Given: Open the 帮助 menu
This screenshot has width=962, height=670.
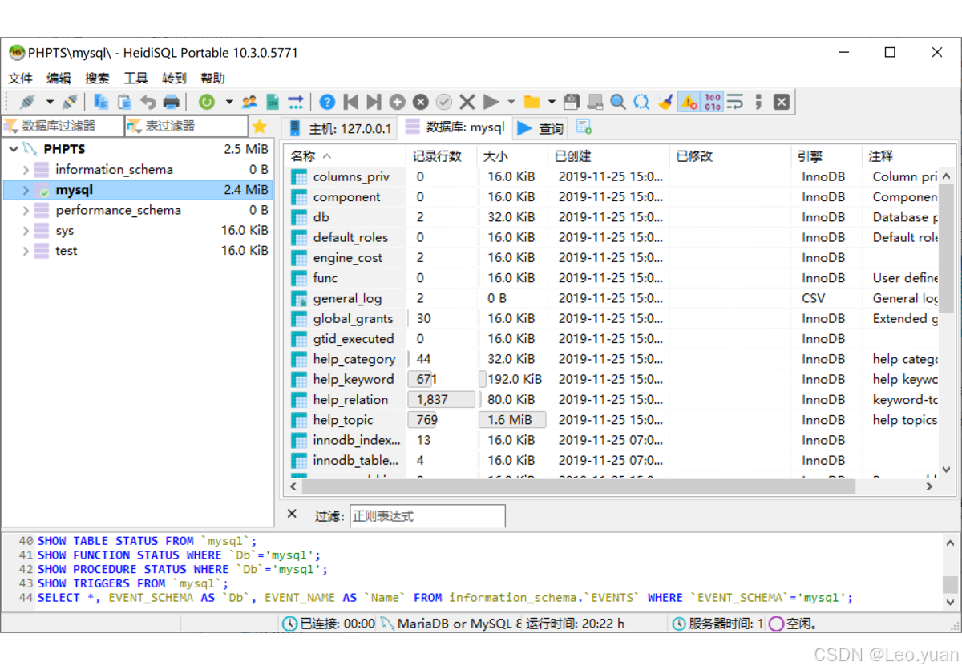Looking at the screenshot, I should click(212, 78).
